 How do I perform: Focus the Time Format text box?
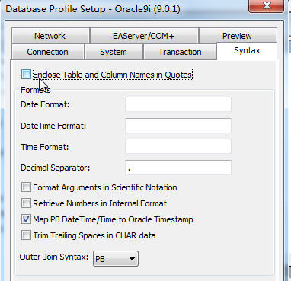point(178,146)
